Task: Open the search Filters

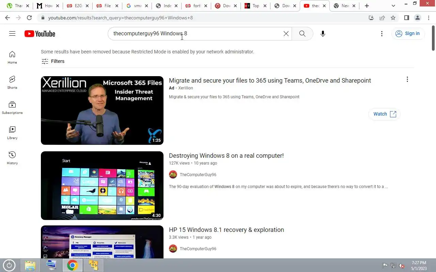Action: (x=53, y=61)
